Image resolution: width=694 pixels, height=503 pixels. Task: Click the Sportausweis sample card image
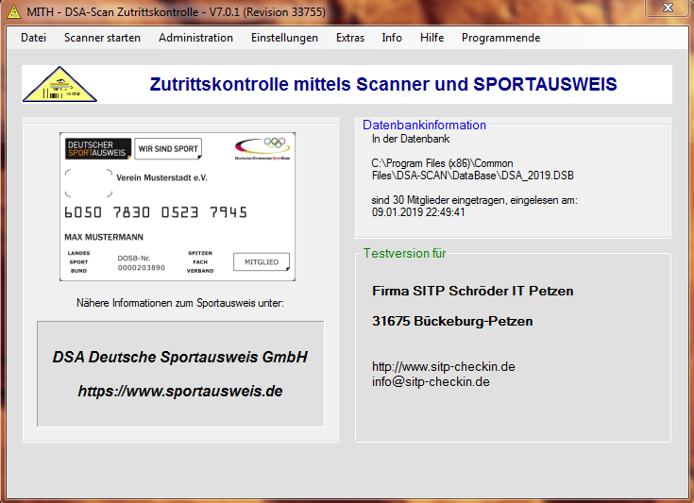178,206
